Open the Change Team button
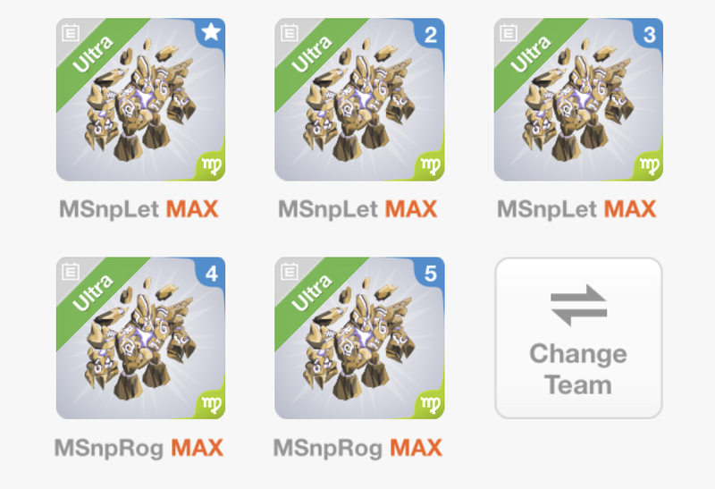 coord(578,338)
